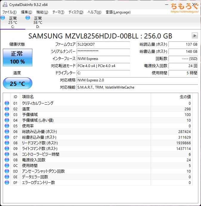
Task: Select the アンセーフシャットダウン回数 row name
Action: [x=43, y=171]
